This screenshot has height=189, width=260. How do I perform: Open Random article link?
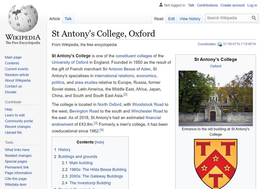pyautogui.click(x=17, y=75)
